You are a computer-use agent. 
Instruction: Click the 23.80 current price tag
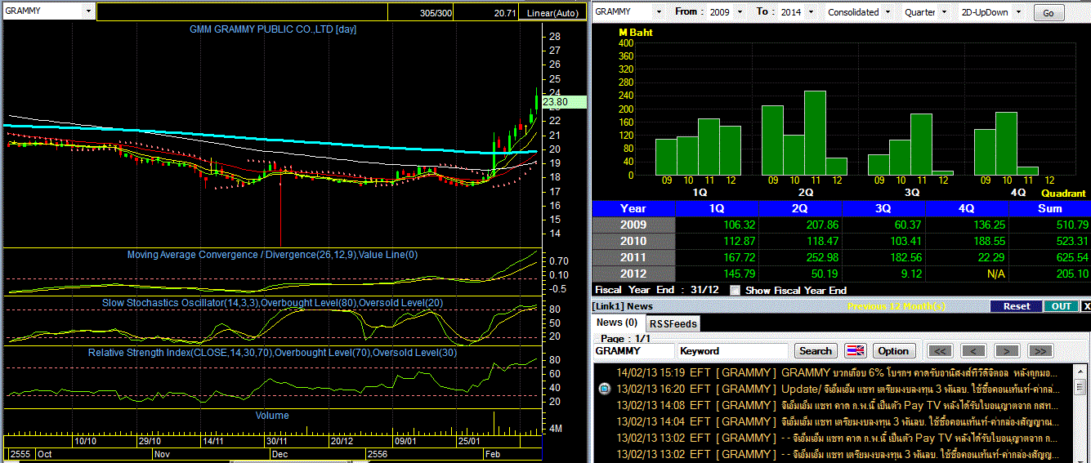pyautogui.click(x=564, y=102)
